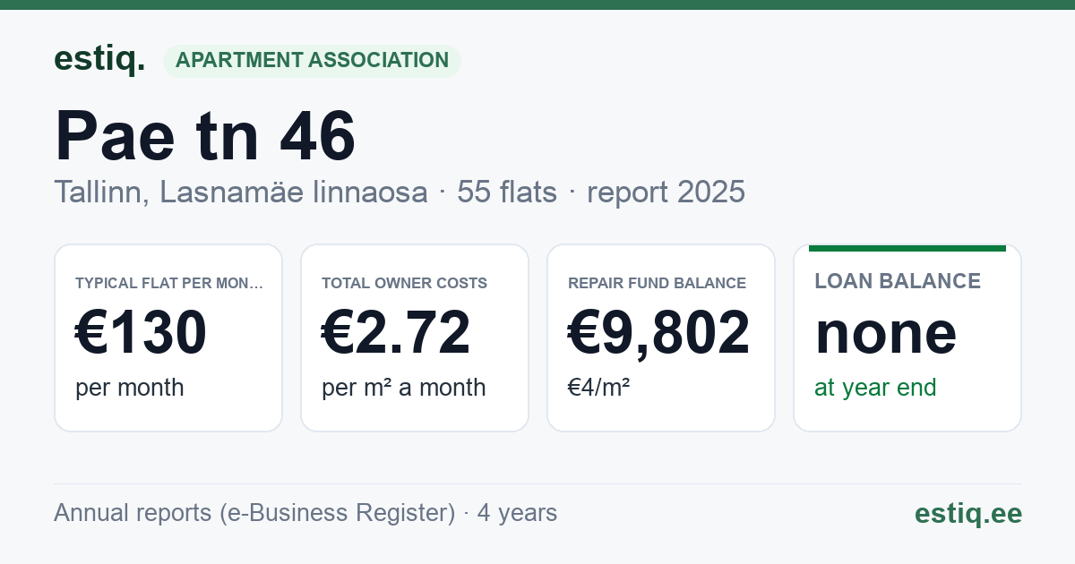Click the 'at year end' caption
This screenshot has width=1075, height=564.
[875, 388]
